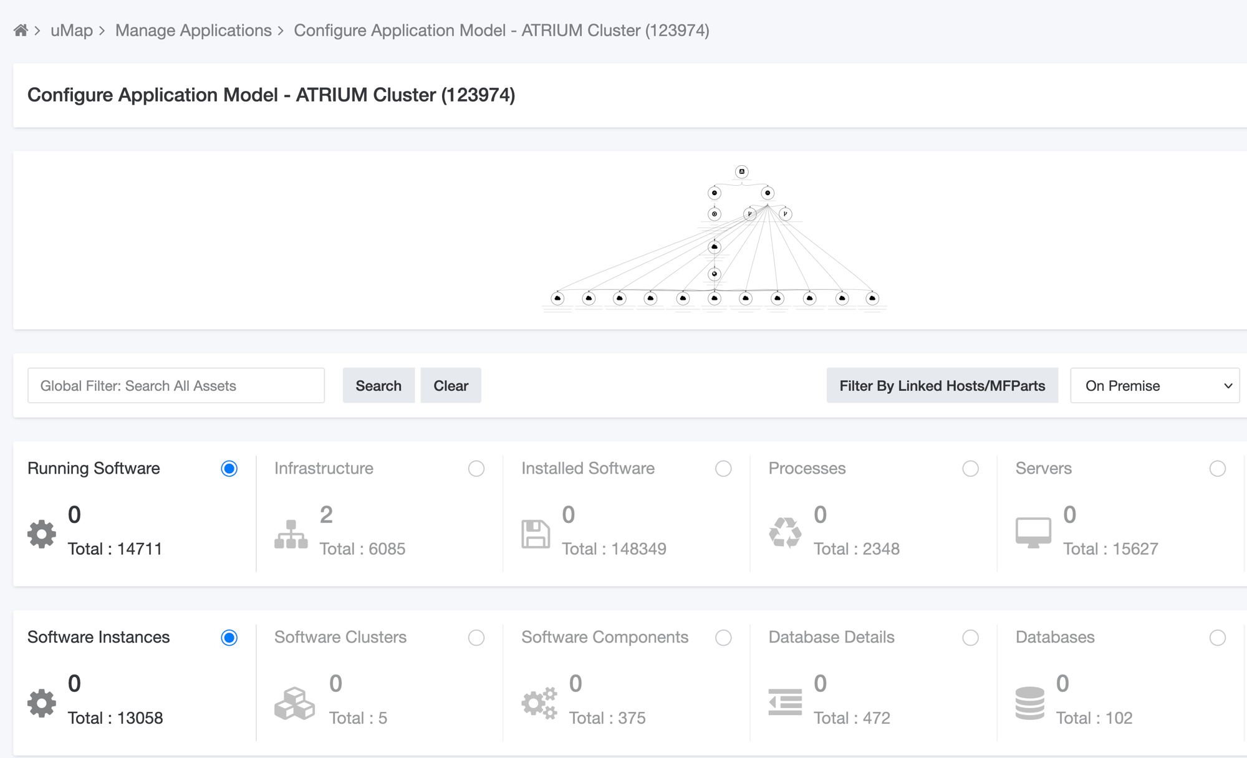Click the Software Components gears icon
The width and height of the screenshot is (1247, 758).
539,703
